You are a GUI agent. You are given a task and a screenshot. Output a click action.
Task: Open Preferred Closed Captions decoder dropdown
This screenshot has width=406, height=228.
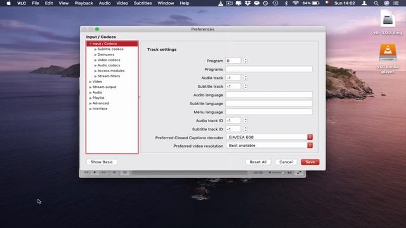(269, 137)
